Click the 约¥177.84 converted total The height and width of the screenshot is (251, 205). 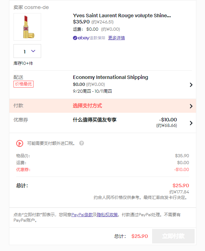pos(179,192)
